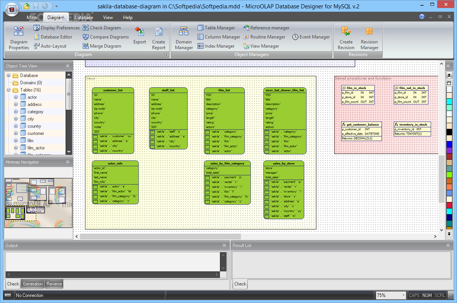Toggle checkbox for 'sakila'.'inventory' 'i' in sales_by_store
The image size is (457, 303).
point(267,192)
